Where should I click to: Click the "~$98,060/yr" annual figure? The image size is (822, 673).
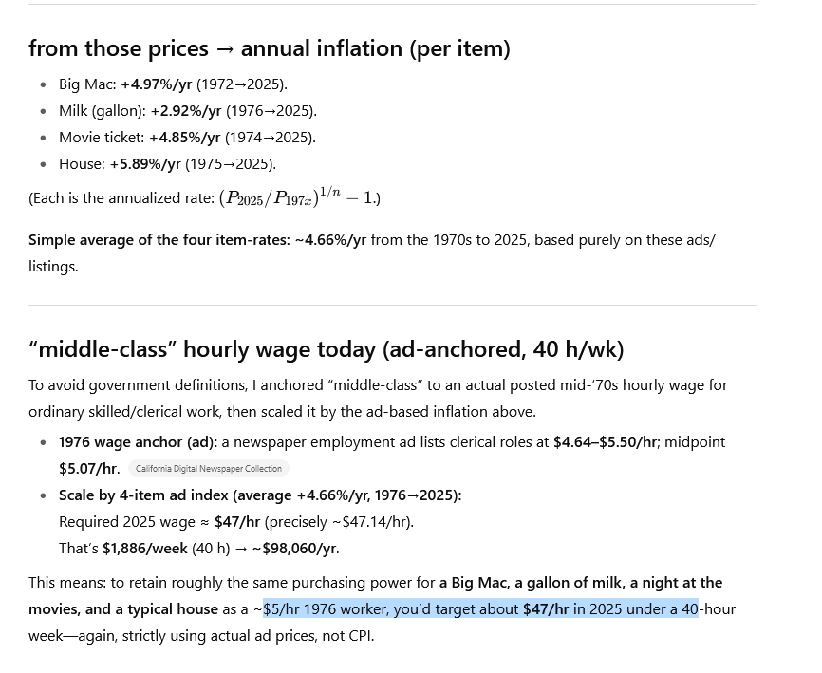pos(295,549)
